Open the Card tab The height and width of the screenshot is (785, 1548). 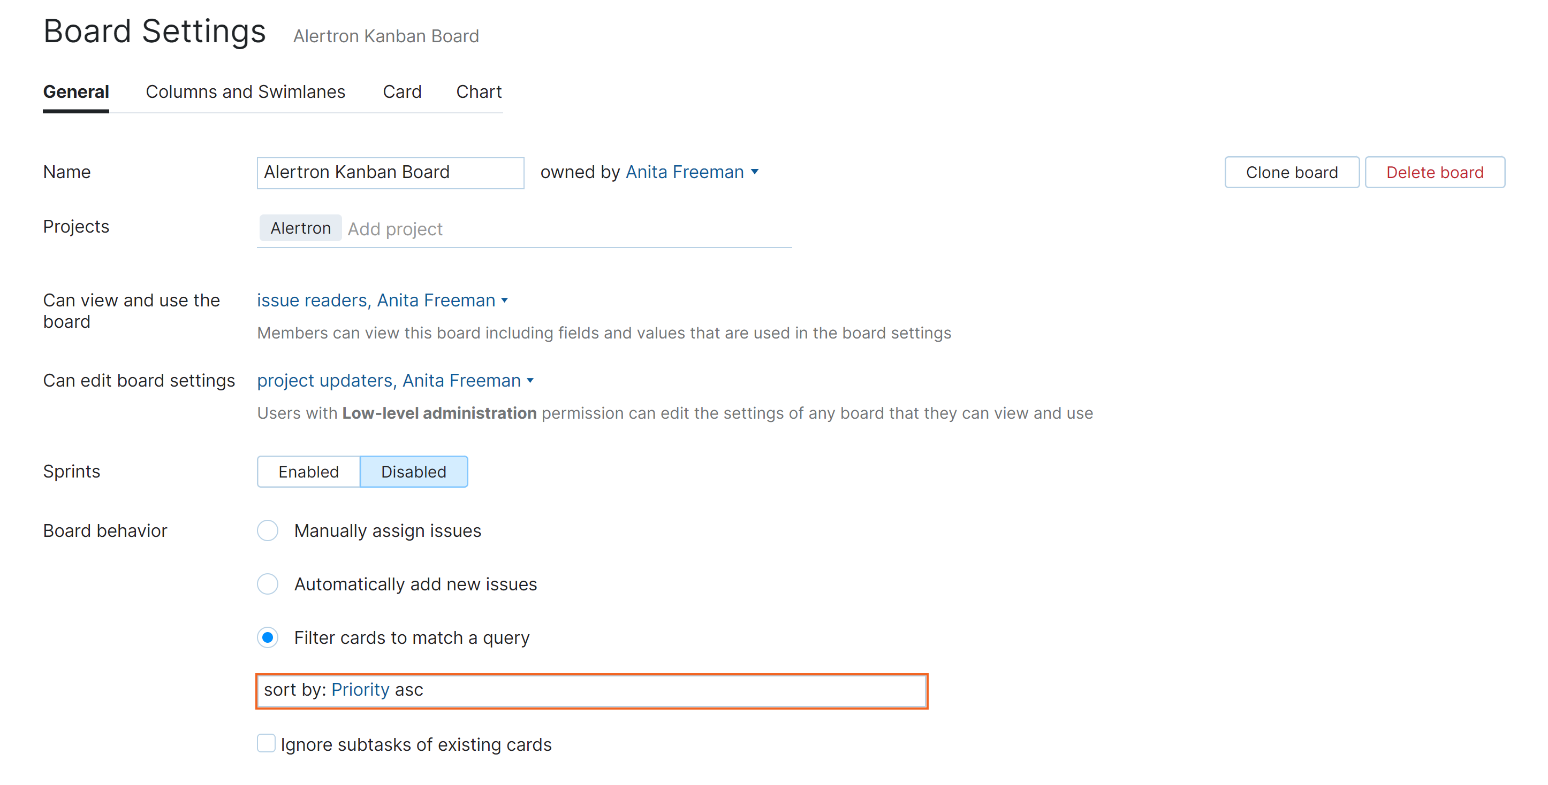[x=401, y=92]
